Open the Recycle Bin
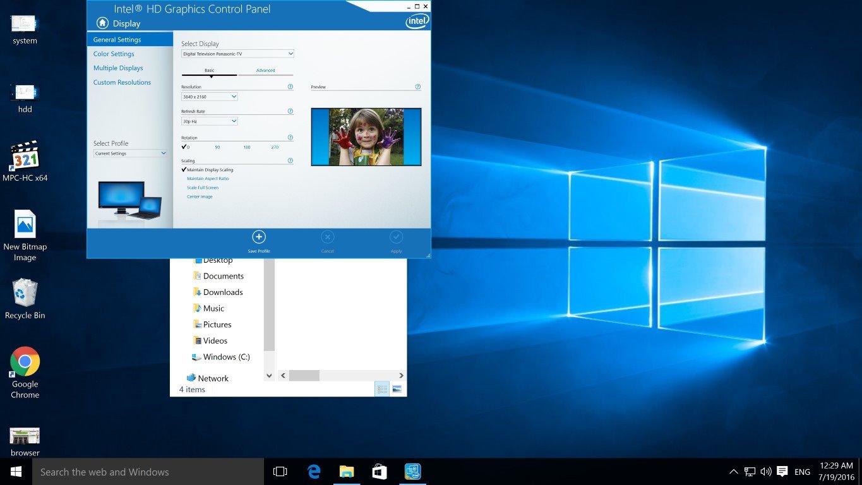Viewport: 862px width, 485px height. click(25, 299)
